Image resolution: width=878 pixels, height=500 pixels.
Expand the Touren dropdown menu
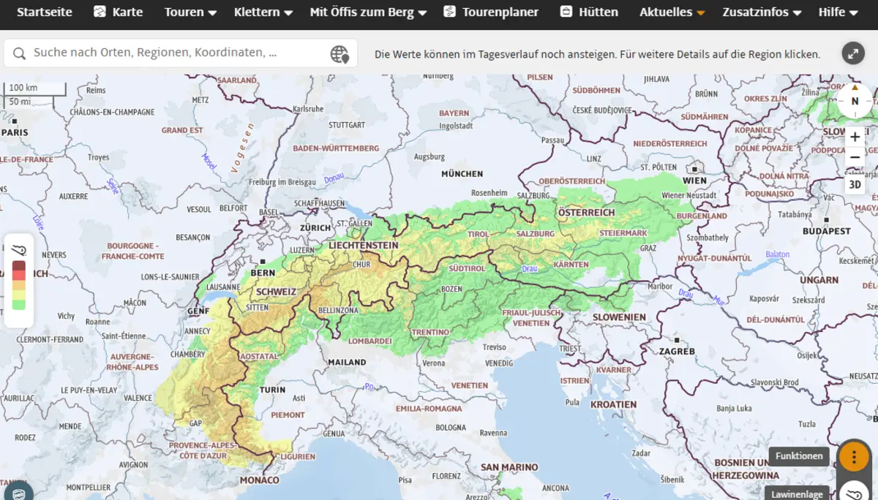click(x=190, y=12)
